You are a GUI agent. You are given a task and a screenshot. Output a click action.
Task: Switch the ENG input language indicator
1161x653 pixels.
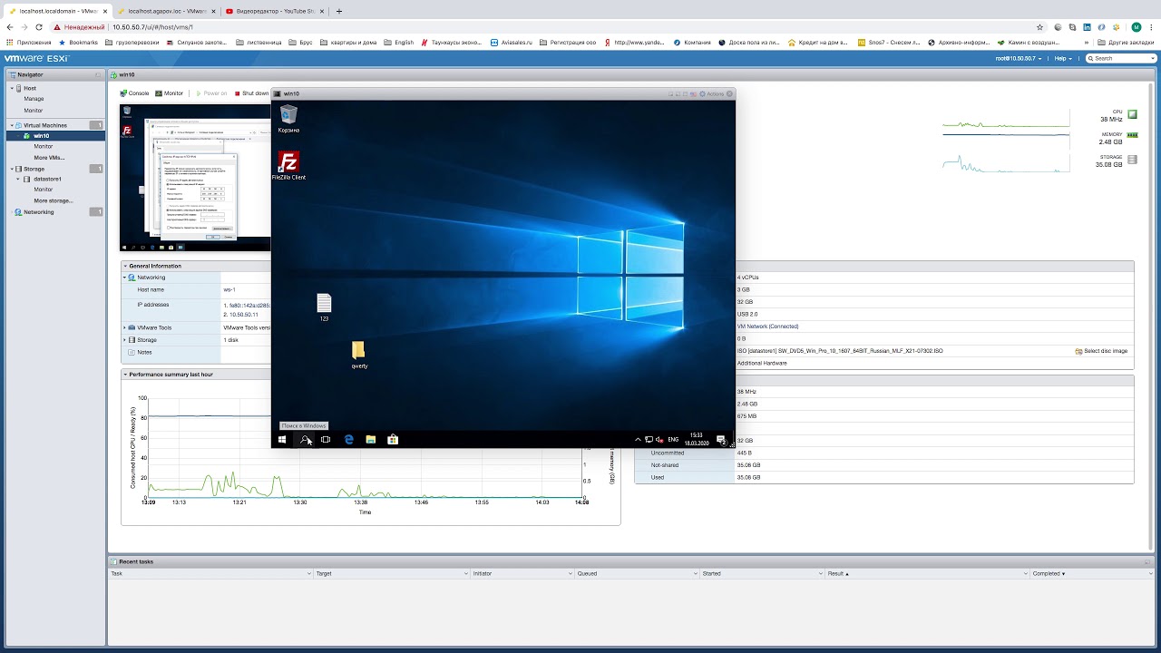tap(673, 440)
